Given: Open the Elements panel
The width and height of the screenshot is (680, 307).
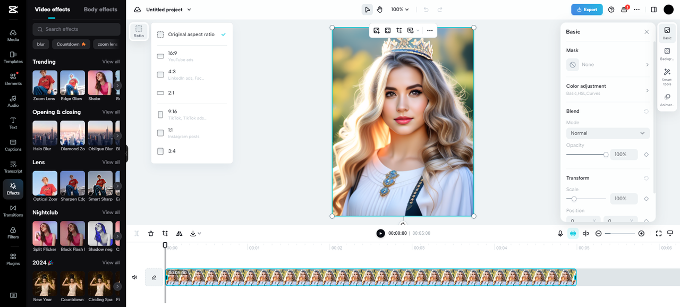Looking at the screenshot, I should pos(13,80).
